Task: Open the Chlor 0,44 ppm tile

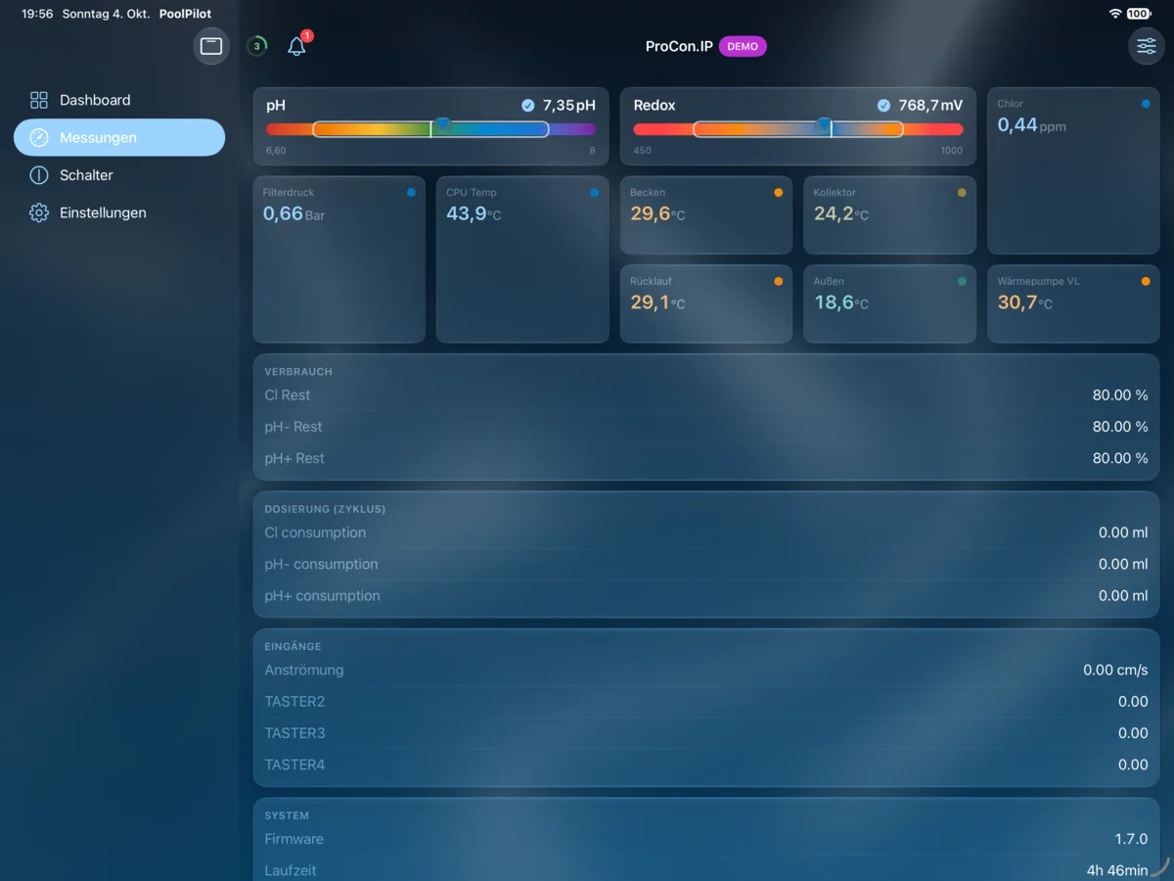Action: point(1073,170)
